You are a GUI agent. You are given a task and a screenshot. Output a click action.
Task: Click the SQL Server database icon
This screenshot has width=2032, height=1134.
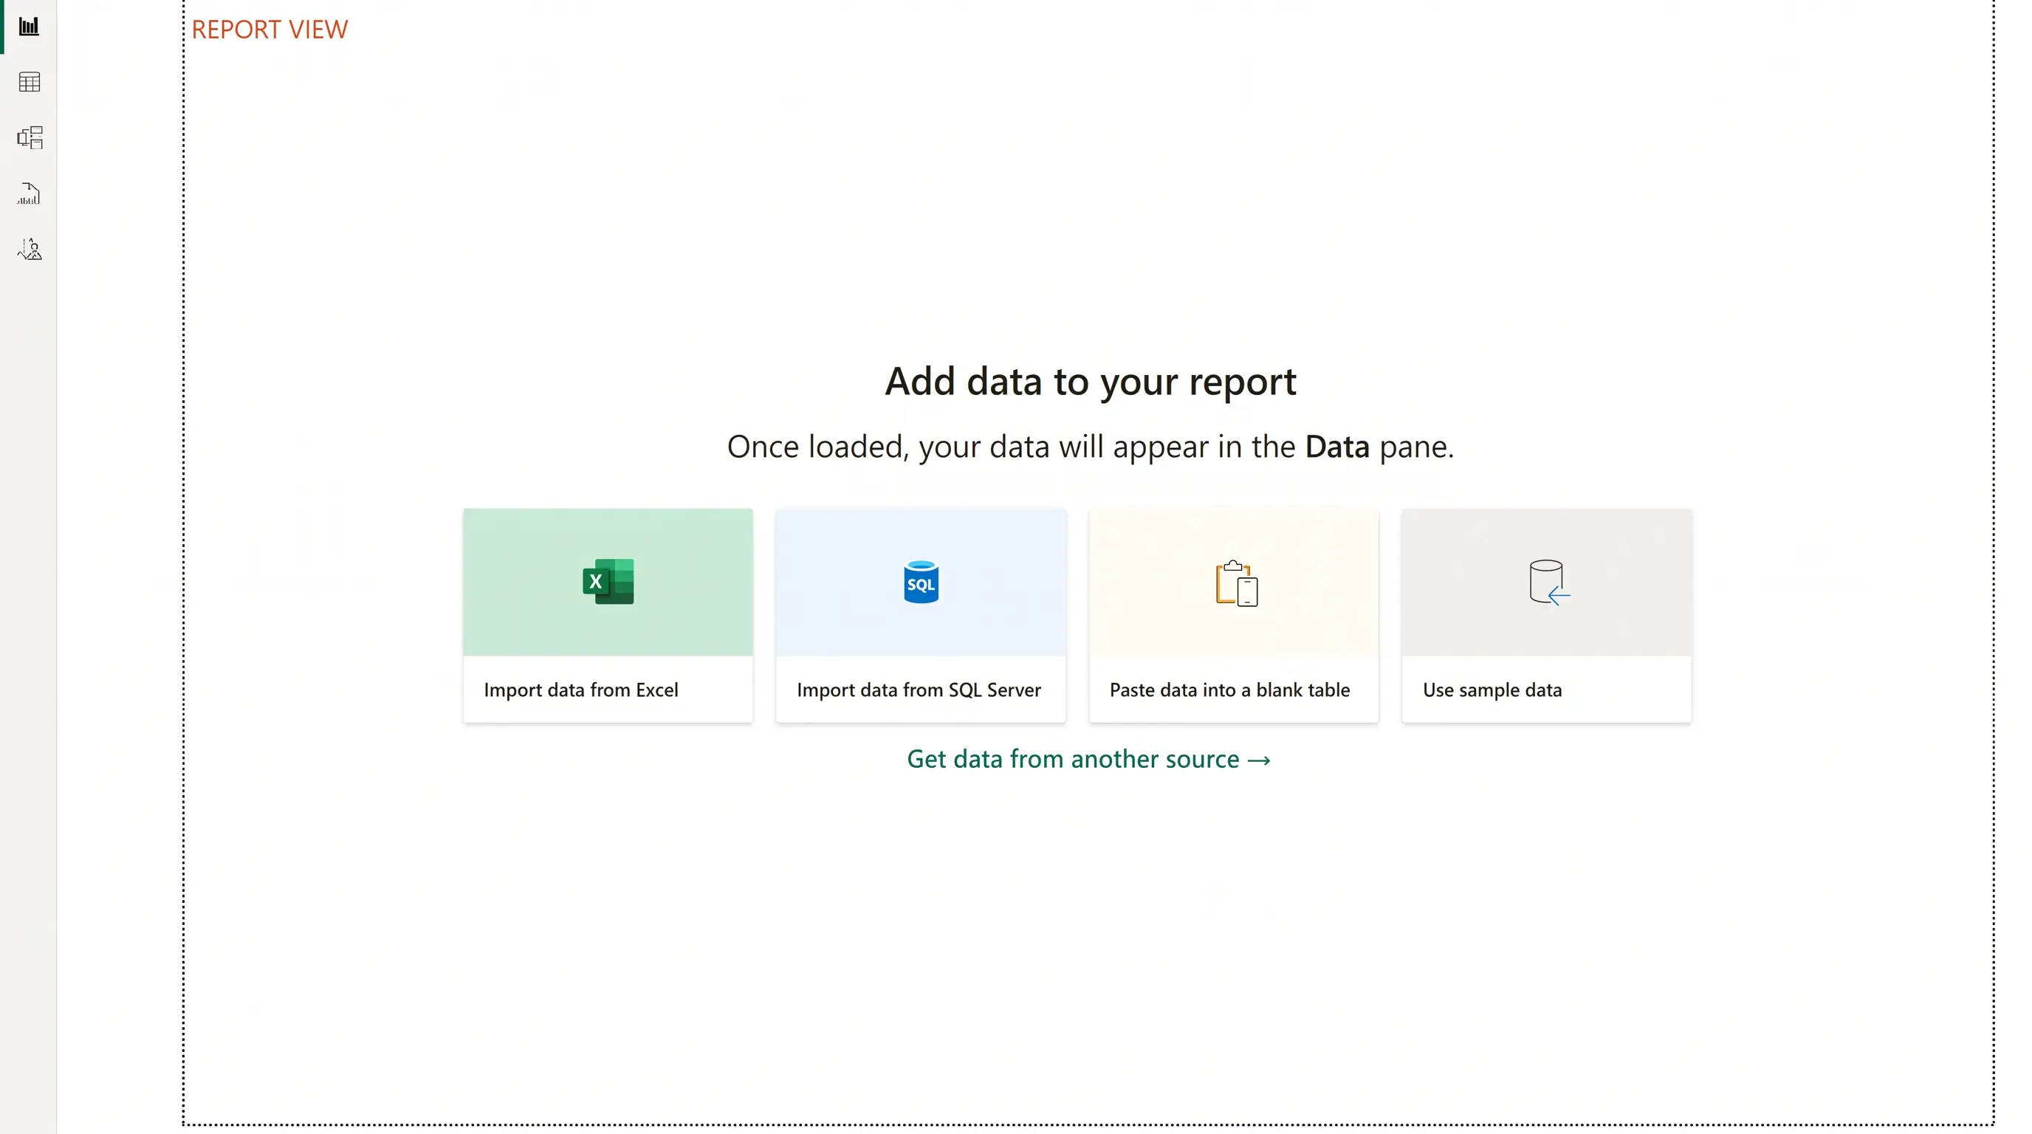tap(921, 582)
